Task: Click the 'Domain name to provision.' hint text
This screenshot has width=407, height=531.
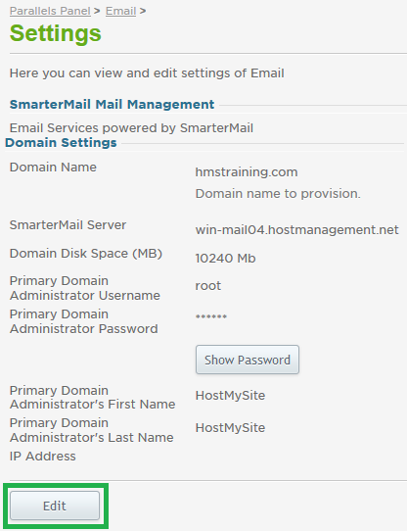Action: click(278, 194)
